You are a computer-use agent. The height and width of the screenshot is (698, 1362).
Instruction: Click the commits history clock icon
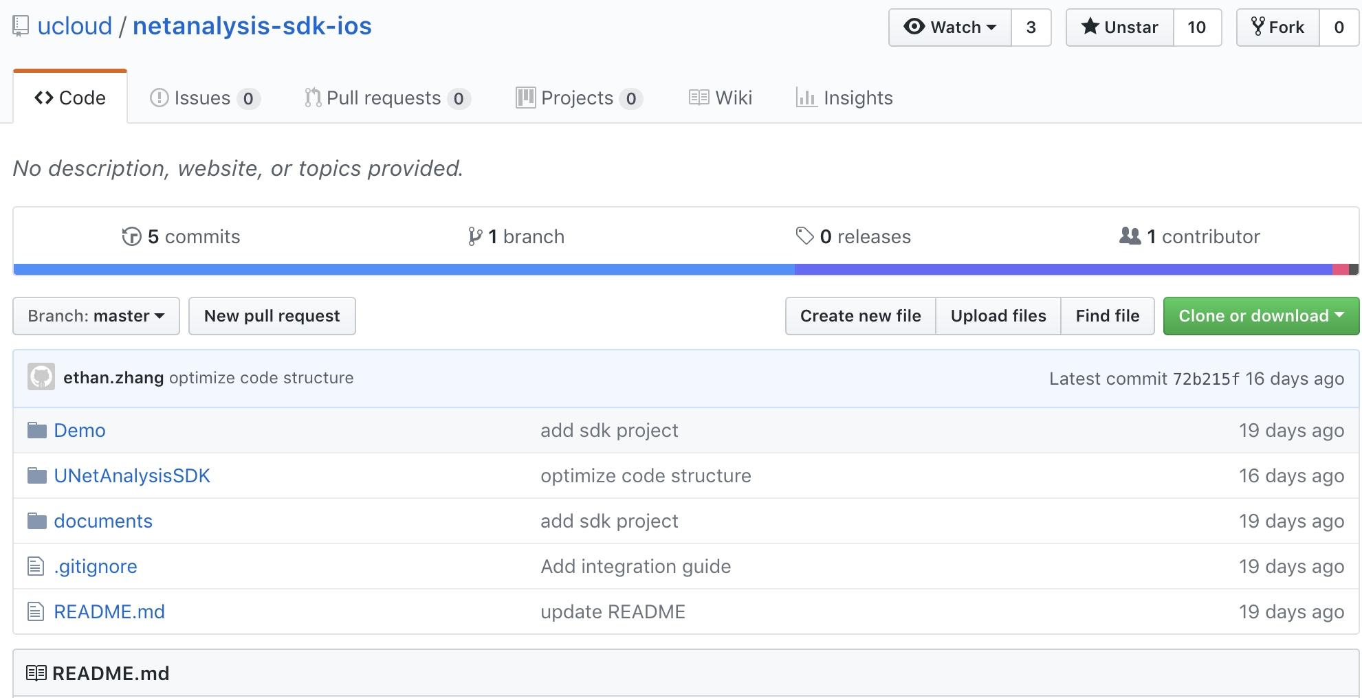coord(131,237)
